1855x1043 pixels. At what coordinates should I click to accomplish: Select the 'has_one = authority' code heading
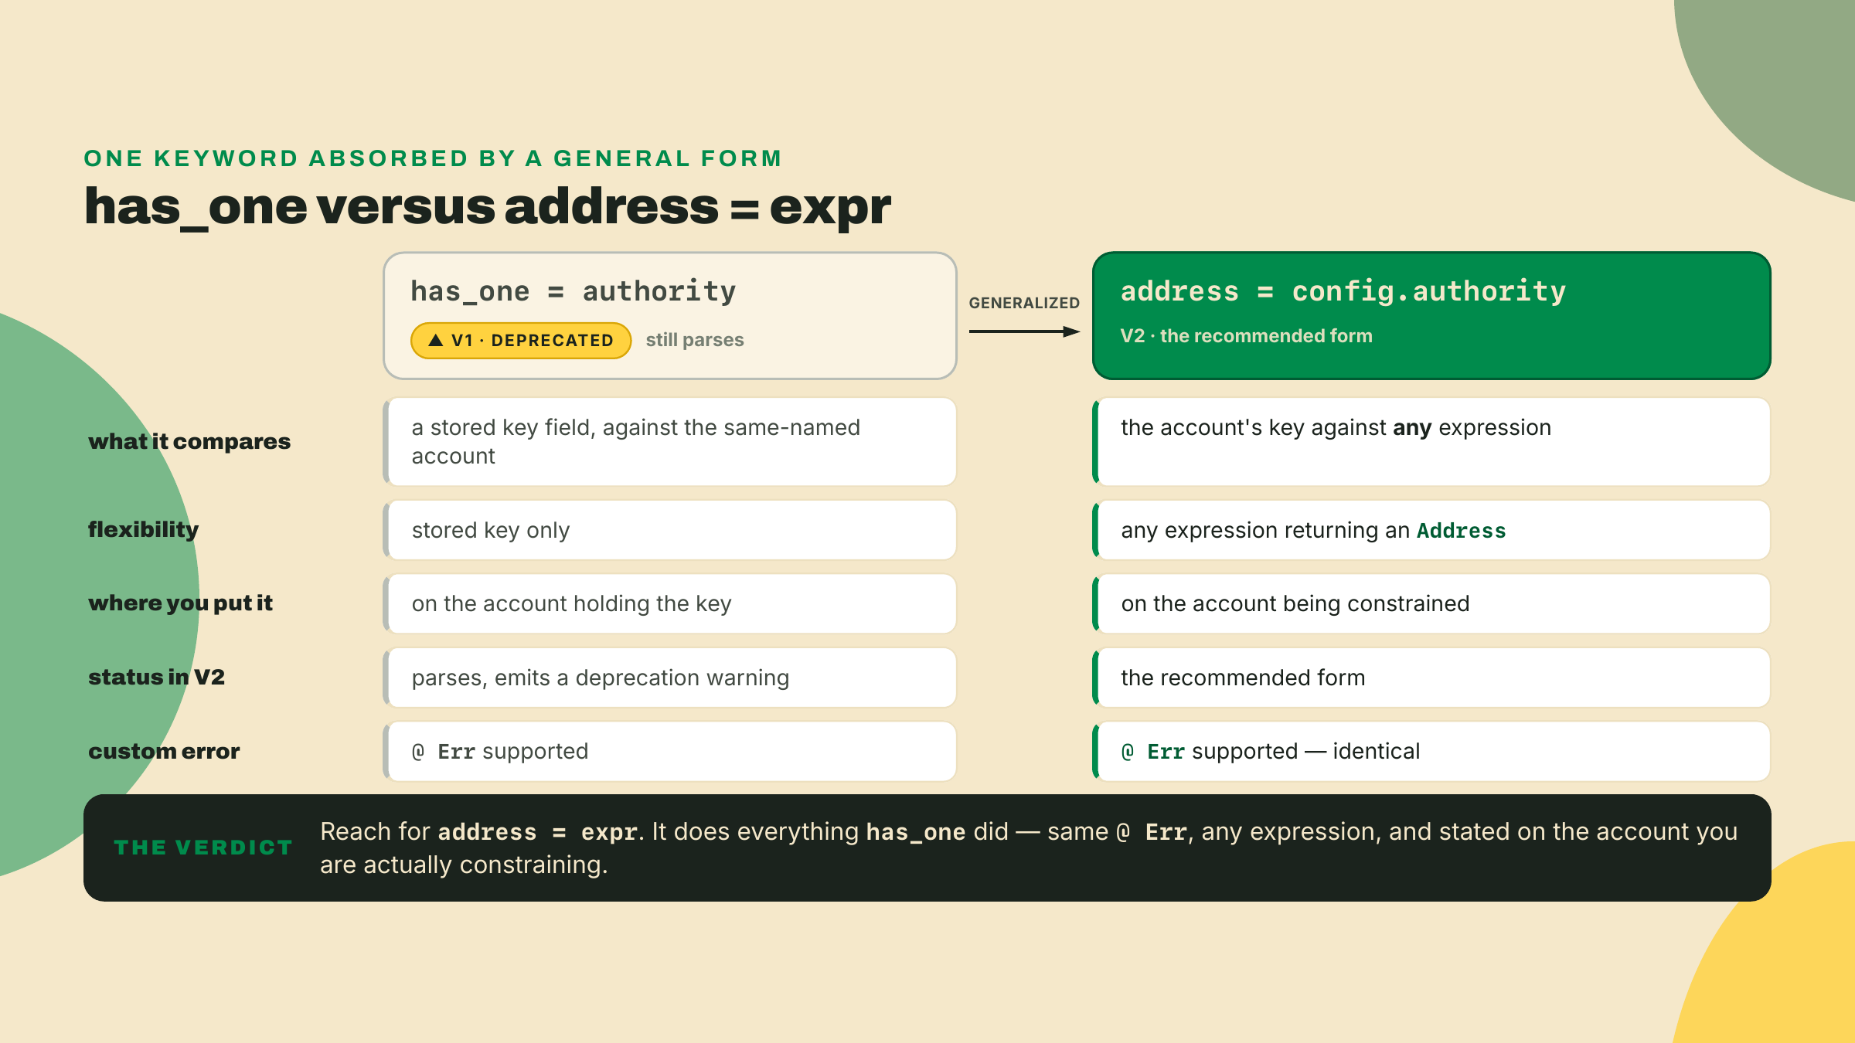[x=573, y=291]
